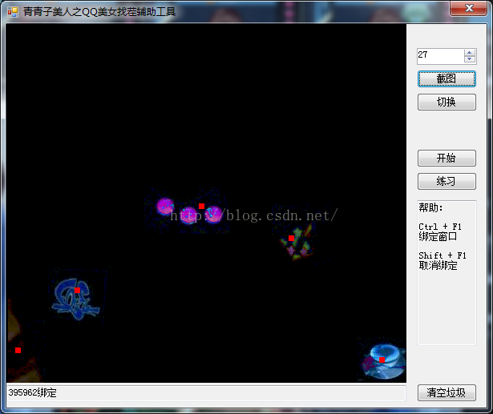This screenshot has width=493, height=414.
Task: Click the 绑定窗口 help text
Action: 438,236
